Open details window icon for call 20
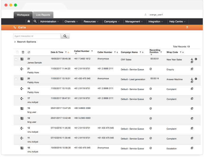Screen dimensions: 204x157 192,82
